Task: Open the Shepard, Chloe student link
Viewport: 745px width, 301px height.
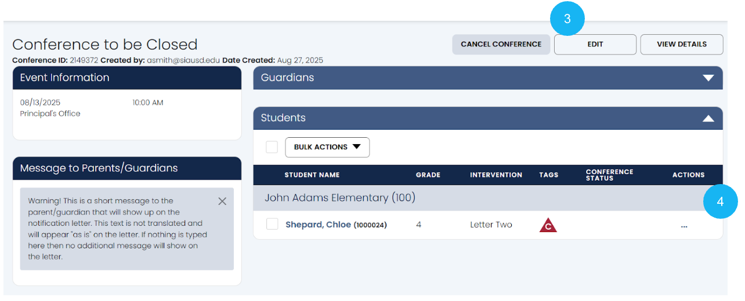Action: 319,225
